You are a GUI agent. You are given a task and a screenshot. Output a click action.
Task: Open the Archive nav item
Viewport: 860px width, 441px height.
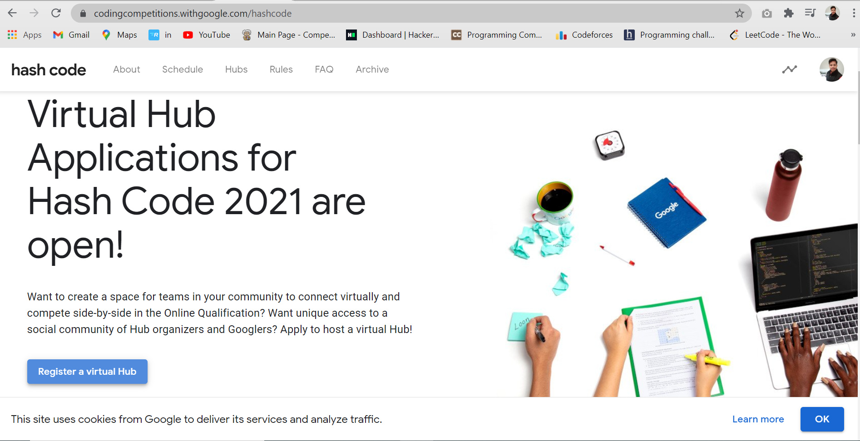[x=372, y=69]
